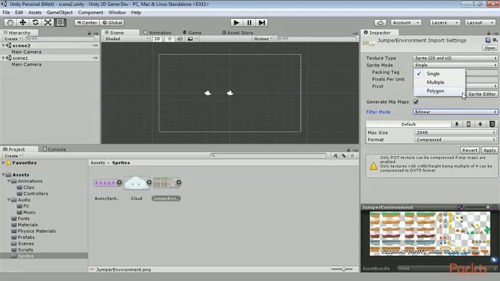Open Shaded draw mode dropdown

coord(127,39)
